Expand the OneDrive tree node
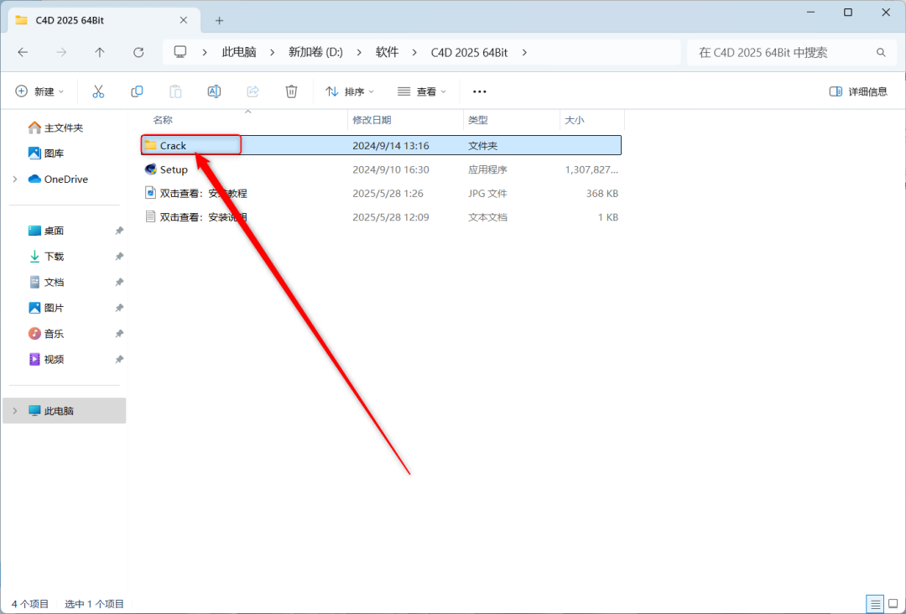Image resolution: width=906 pixels, height=614 pixels. [15, 179]
